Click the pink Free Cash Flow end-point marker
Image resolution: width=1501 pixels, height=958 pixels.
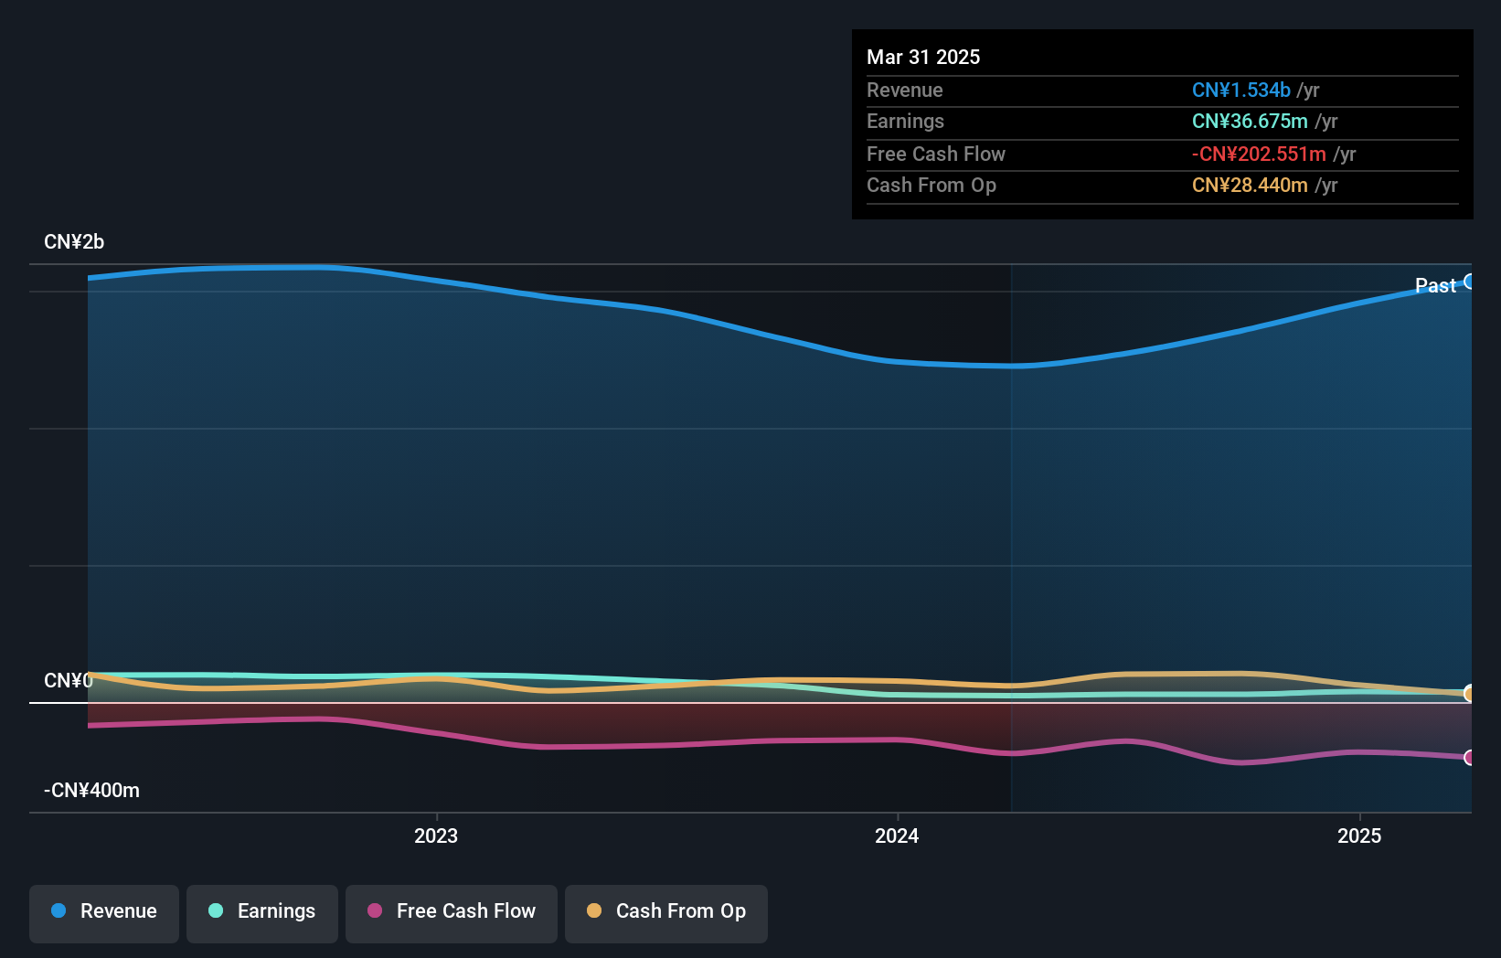(1469, 757)
